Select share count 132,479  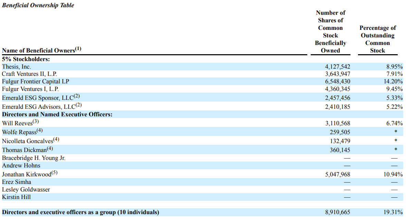point(340,141)
